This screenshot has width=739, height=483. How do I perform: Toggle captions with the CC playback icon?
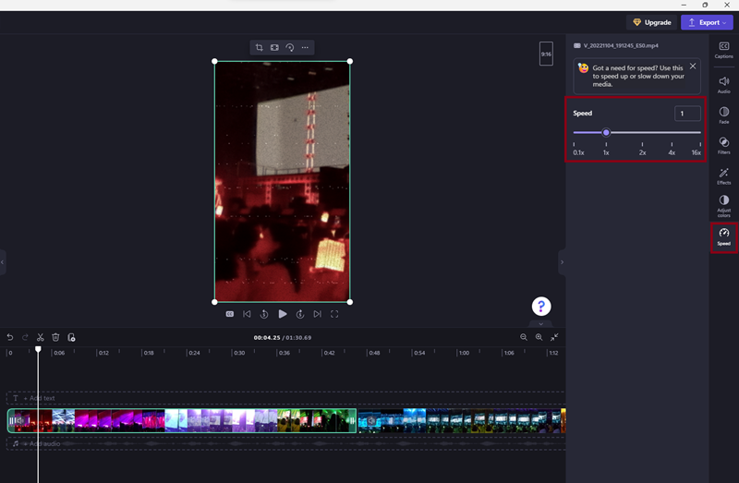(x=229, y=314)
